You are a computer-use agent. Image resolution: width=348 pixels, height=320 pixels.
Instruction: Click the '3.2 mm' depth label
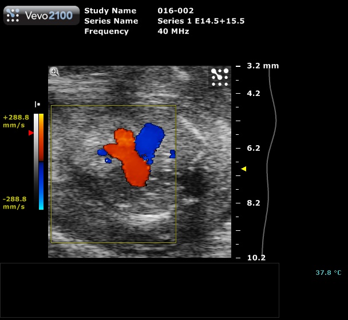263,66
